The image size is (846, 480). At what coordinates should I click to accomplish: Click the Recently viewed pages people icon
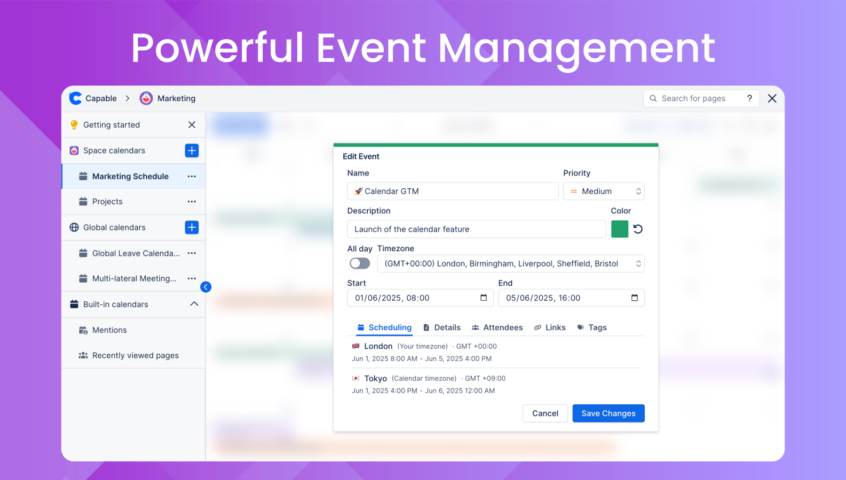83,355
